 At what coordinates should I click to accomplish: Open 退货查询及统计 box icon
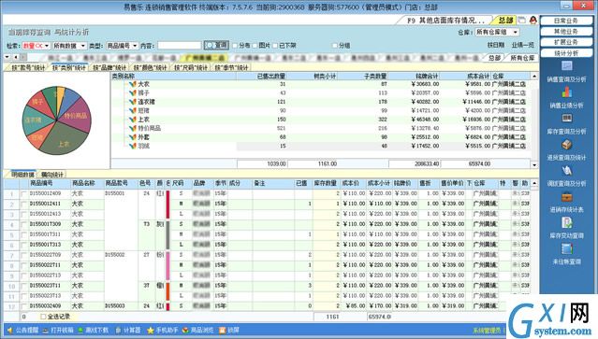(x=566, y=145)
